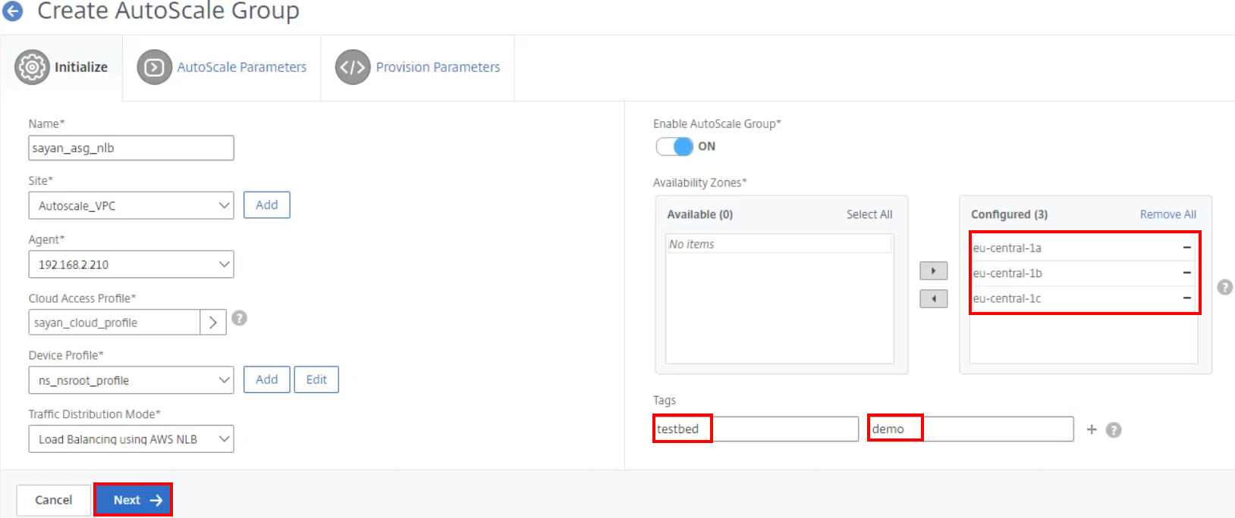Move selected zone left with arrow button

tap(934, 298)
